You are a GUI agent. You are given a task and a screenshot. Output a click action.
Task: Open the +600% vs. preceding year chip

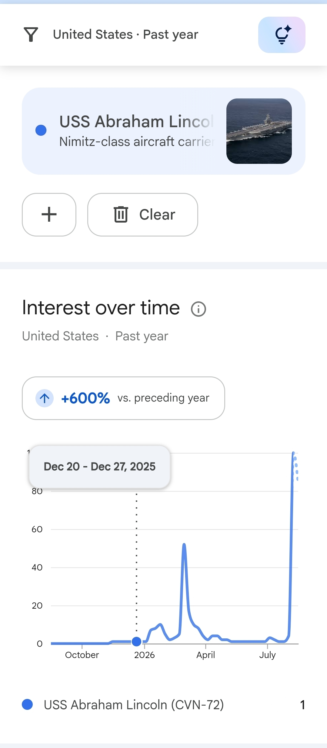(x=123, y=398)
